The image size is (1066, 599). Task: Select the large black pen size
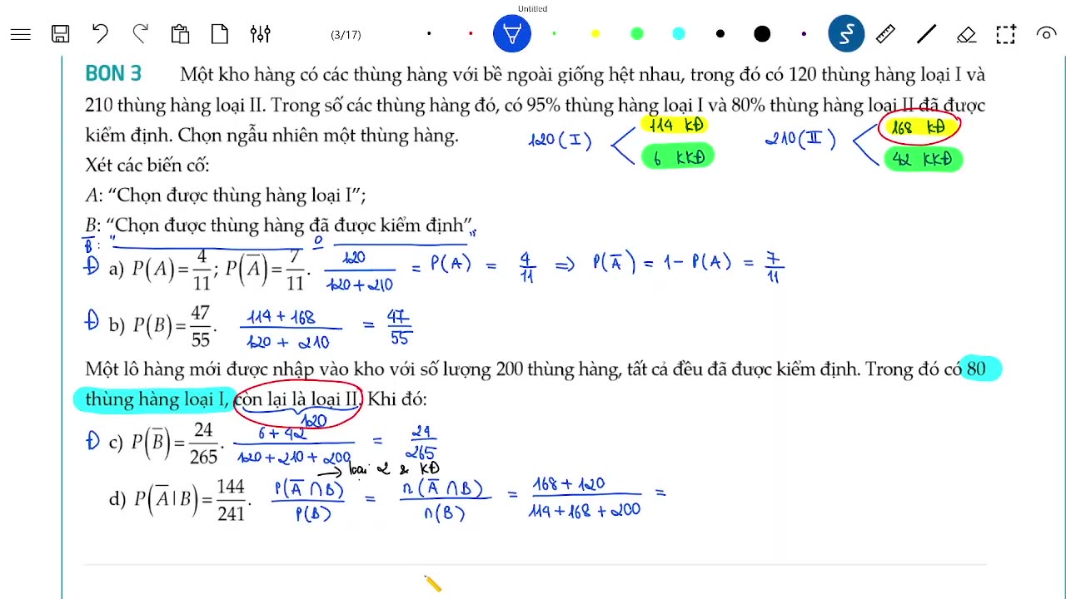[762, 34]
